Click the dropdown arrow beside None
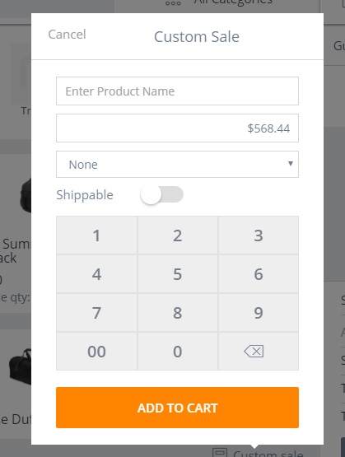The image size is (345, 457). (x=290, y=164)
